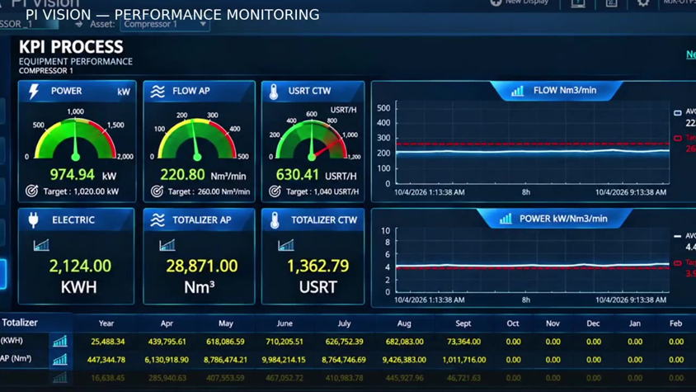Screen dimensions: 696x392
Task: Click the FLOW AP card header
Action: (200, 91)
